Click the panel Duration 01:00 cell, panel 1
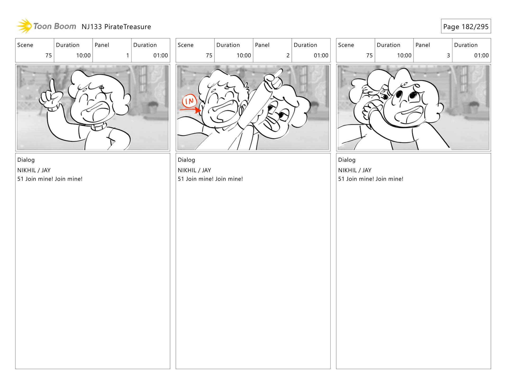This screenshot has width=507, height=392. click(151, 50)
